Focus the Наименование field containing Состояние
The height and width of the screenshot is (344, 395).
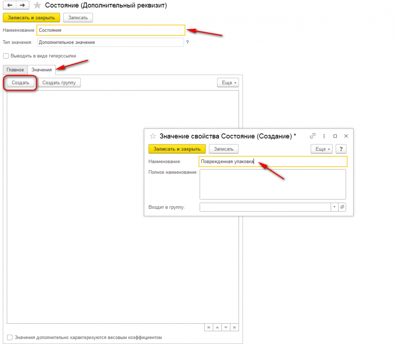pos(111,30)
